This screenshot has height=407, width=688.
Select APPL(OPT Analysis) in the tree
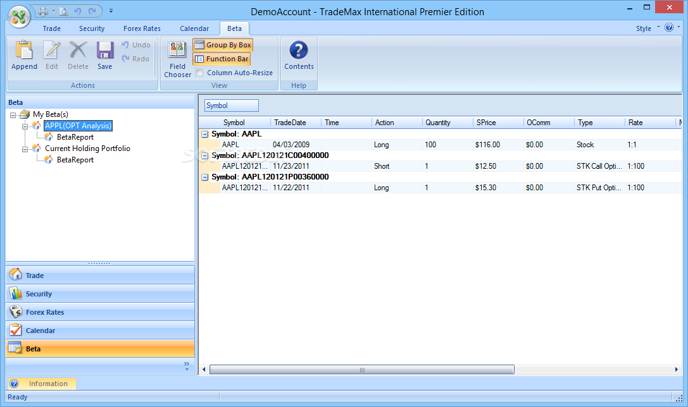point(78,126)
